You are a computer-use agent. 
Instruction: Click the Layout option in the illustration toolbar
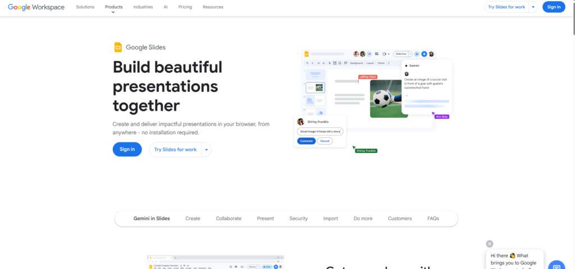pos(370,63)
